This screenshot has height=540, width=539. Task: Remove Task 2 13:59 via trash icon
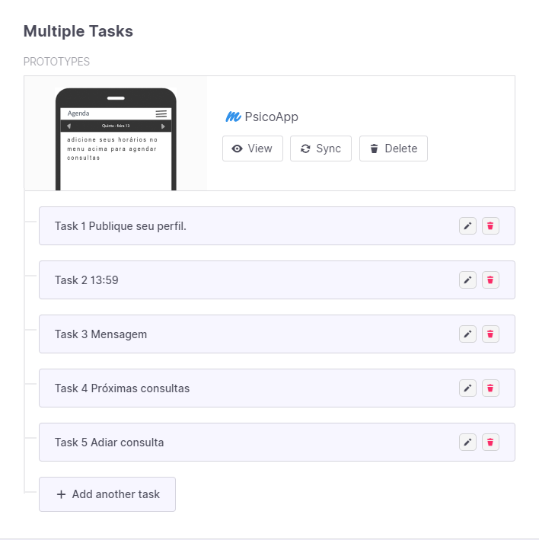point(490,280)
